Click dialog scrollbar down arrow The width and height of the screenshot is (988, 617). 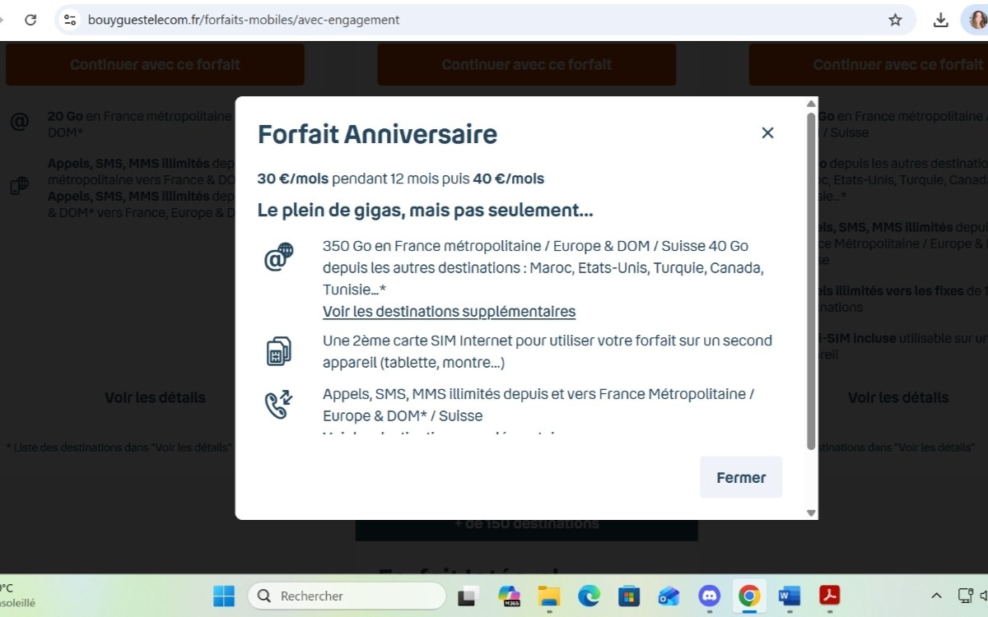811,513
